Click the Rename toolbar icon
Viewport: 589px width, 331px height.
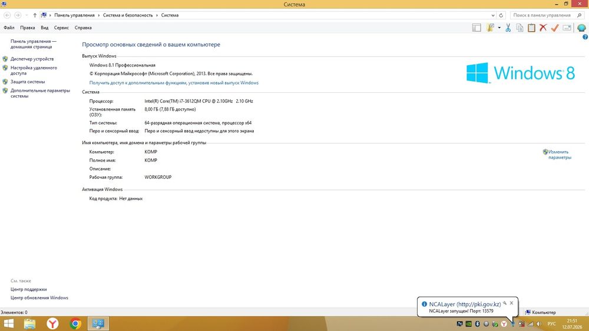point(567,28)
